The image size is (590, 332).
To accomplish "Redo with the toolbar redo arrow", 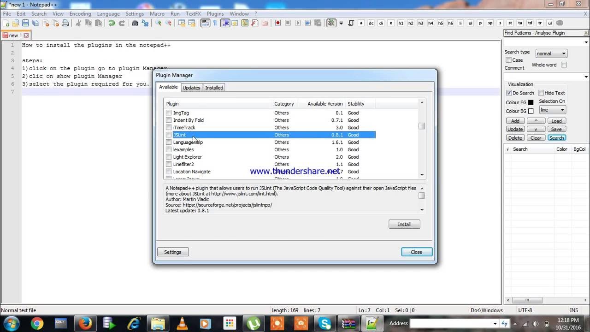I will [122, 23].
